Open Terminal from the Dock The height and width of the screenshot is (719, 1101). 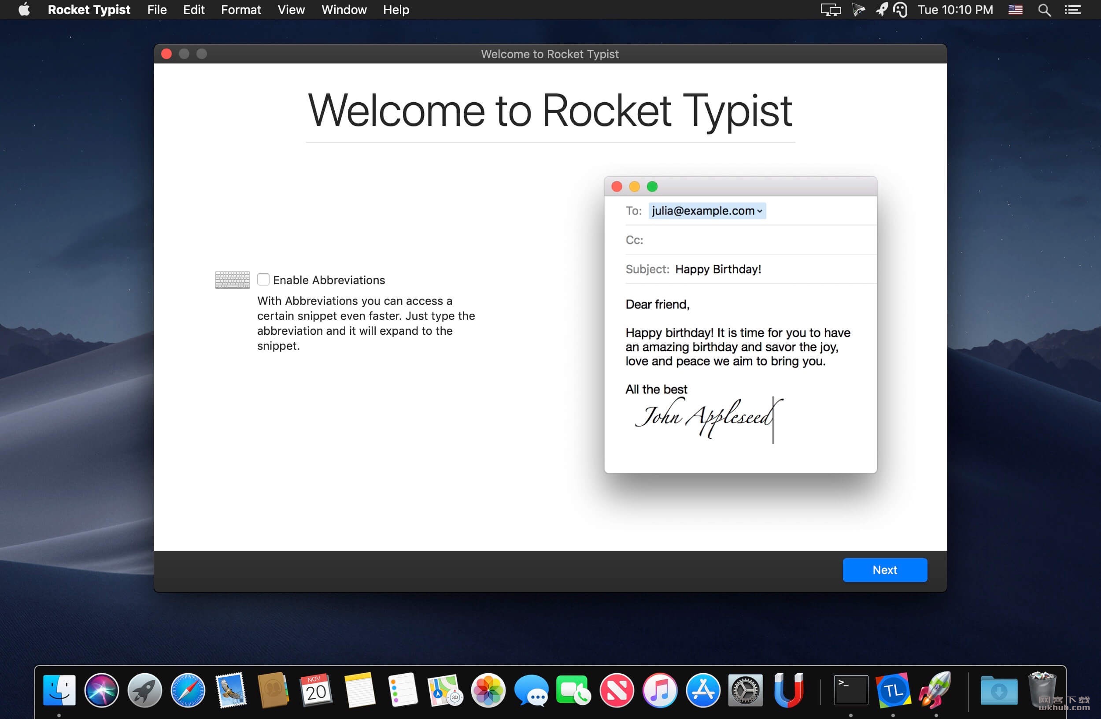click(x=851, y=690)
